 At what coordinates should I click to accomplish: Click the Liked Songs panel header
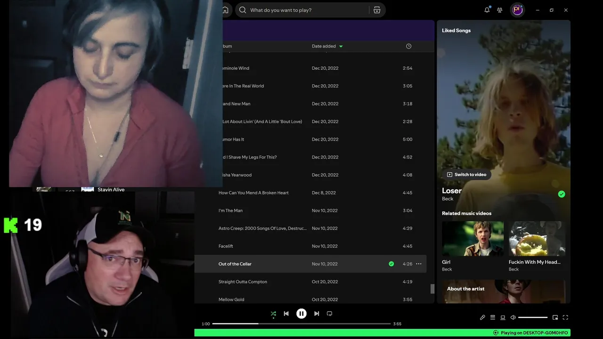pyautogui.click(x=456, y=31)
